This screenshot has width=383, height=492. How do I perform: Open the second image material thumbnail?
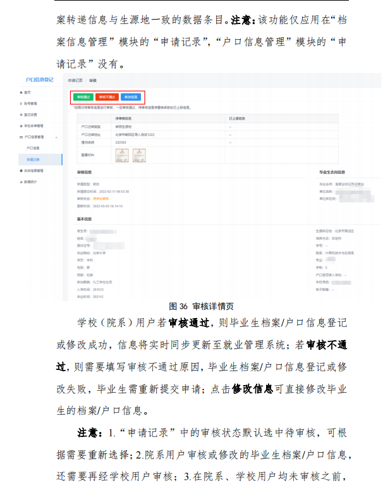click(139, 156)
